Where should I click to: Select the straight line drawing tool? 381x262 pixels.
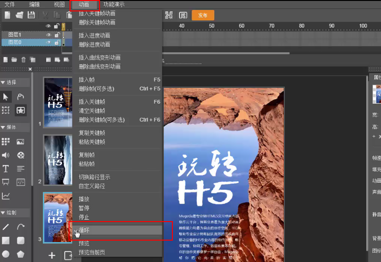6,227
